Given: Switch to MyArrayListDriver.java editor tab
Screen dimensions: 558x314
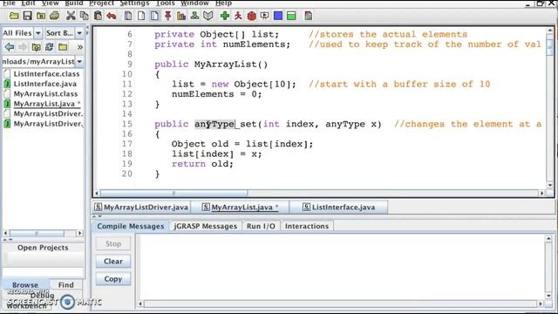Looking at the screenshot, I should pyautogui.click(x=141, y=208).
